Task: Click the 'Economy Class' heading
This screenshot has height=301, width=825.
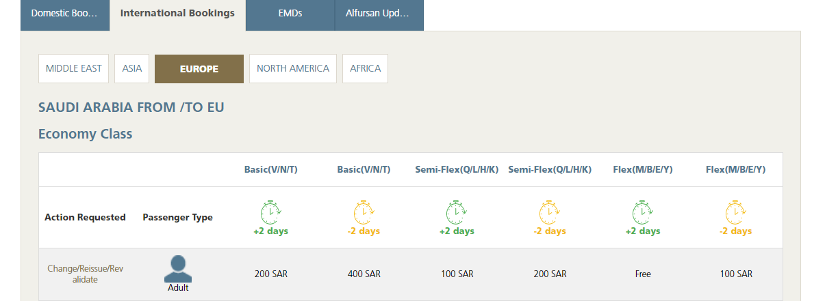Action: (x=86, y=134)
